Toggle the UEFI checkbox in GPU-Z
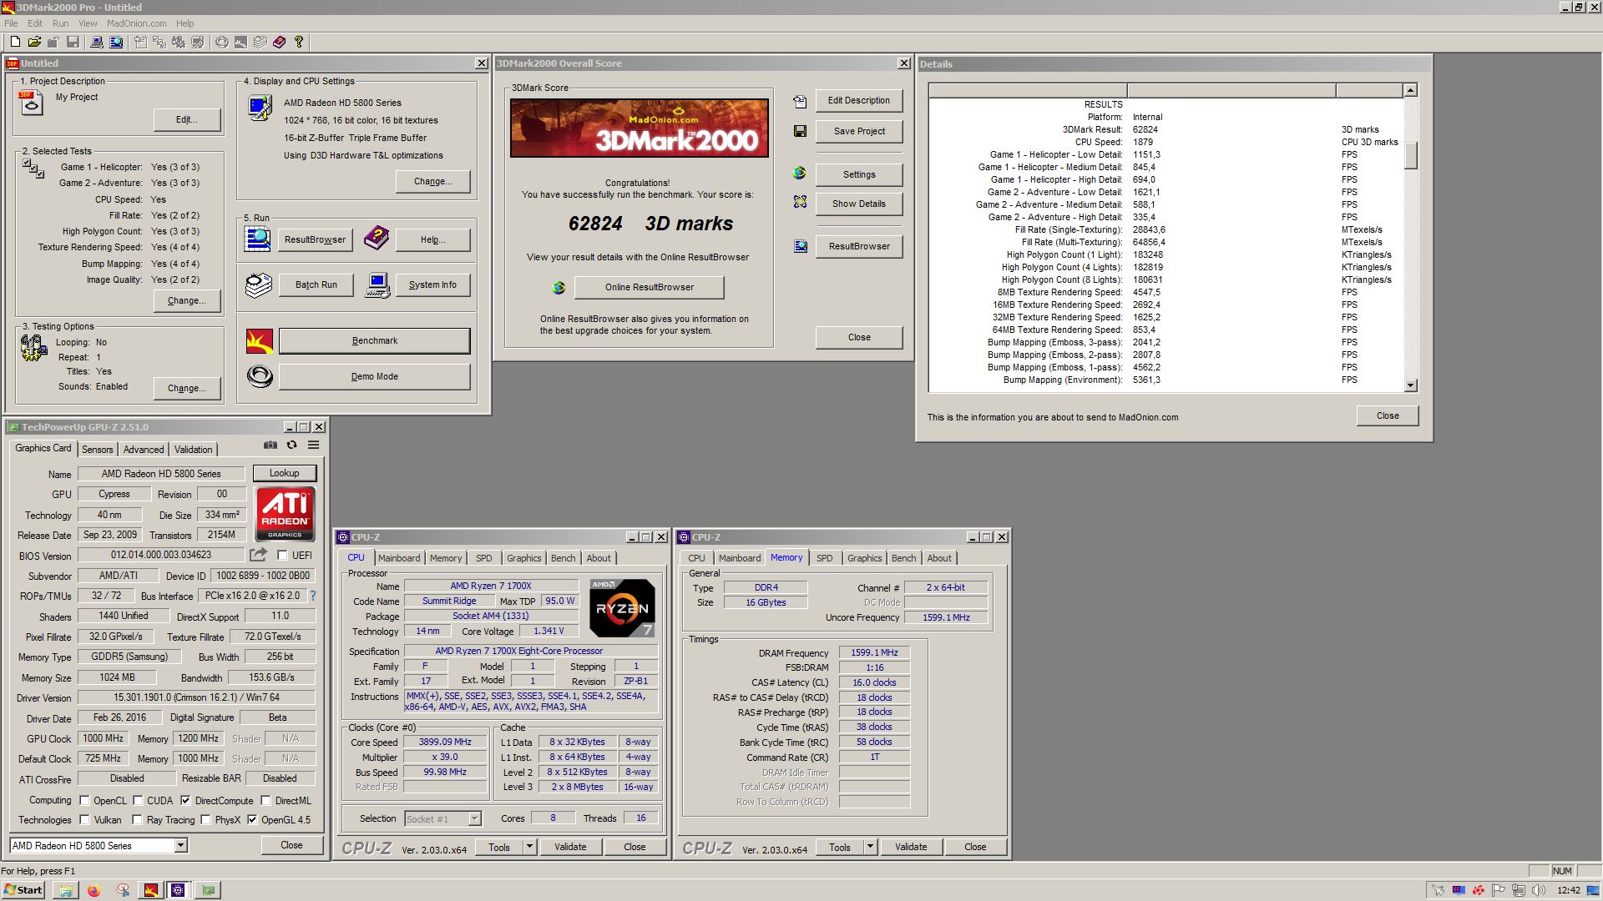 pyautogui.click(x=282, y=556)
